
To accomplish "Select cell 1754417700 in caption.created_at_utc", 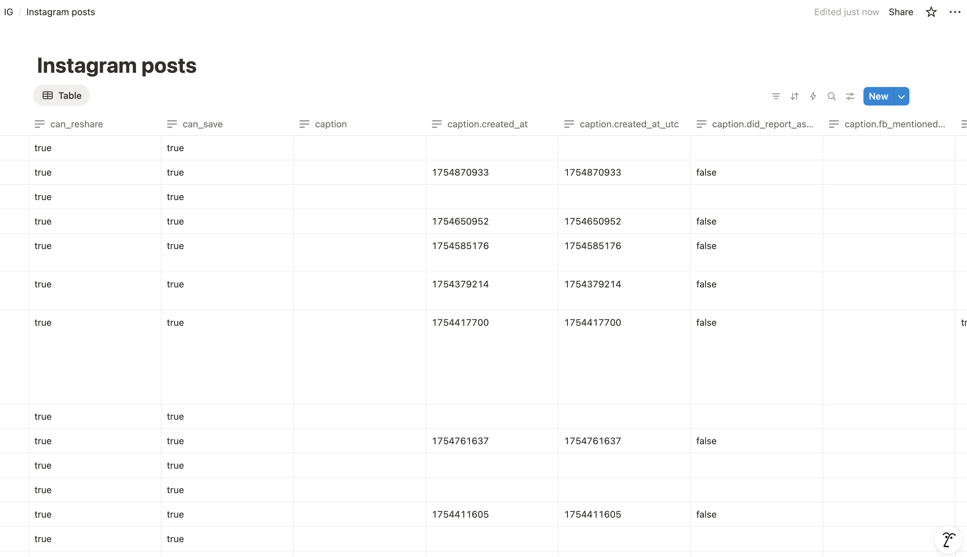I will coord(624,357).
